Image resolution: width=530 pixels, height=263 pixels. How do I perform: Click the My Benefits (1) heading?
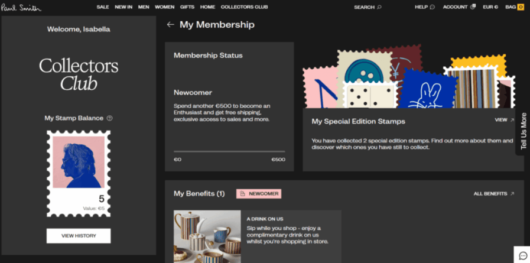point(199,194)
